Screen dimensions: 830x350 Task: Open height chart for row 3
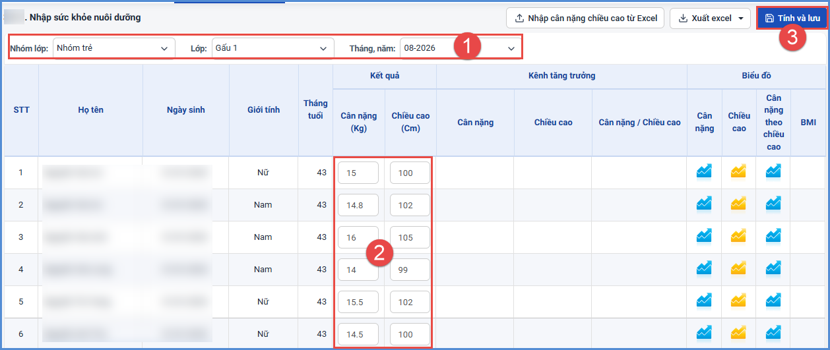pos(738,236)
